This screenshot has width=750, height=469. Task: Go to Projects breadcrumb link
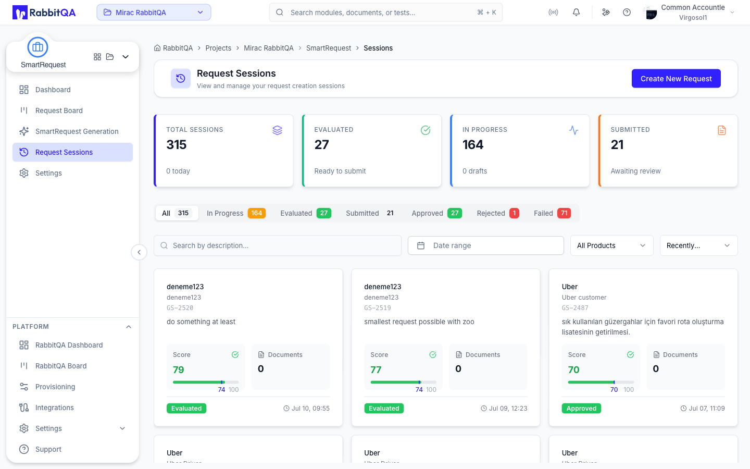coord(218,48)
